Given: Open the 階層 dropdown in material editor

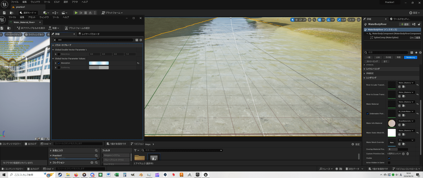Looking at the screenshot, I should [x=55, y=28].
